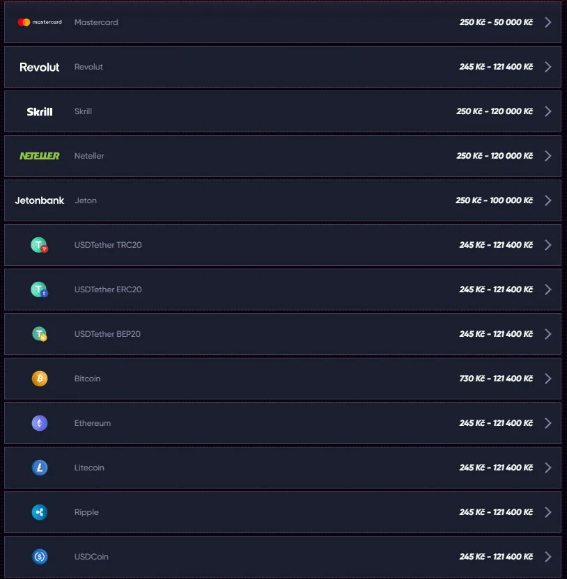Select the USDCoin dollar icon
Viewport: 567px width, 579px height.
(40, 557)
